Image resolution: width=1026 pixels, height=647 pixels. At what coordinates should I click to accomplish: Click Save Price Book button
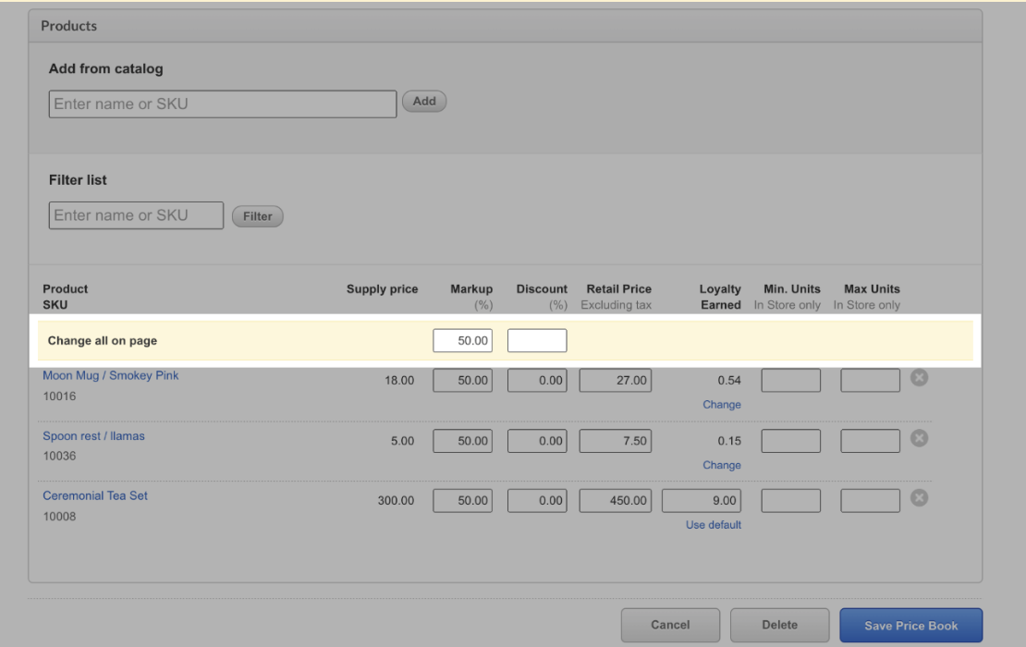click(x=910, y=625)
